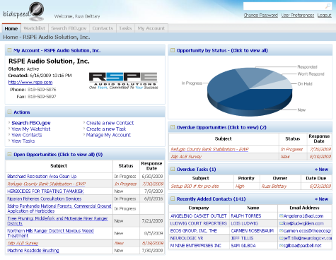The height and width of the screenshot is (260, 336).
Task: Click email icon for Angeleno1@aol.com
Action: (281, 215)
